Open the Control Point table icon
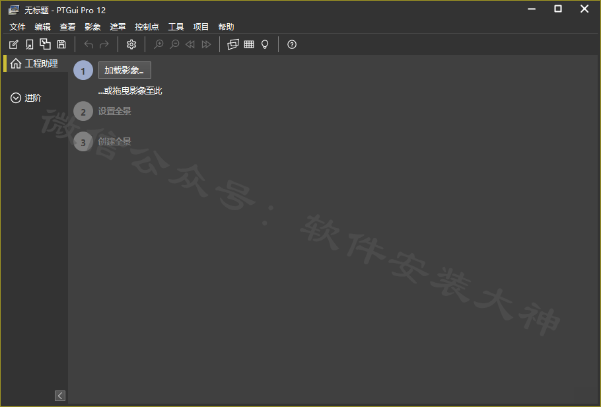Screen dimensions: 601x407 249,44
